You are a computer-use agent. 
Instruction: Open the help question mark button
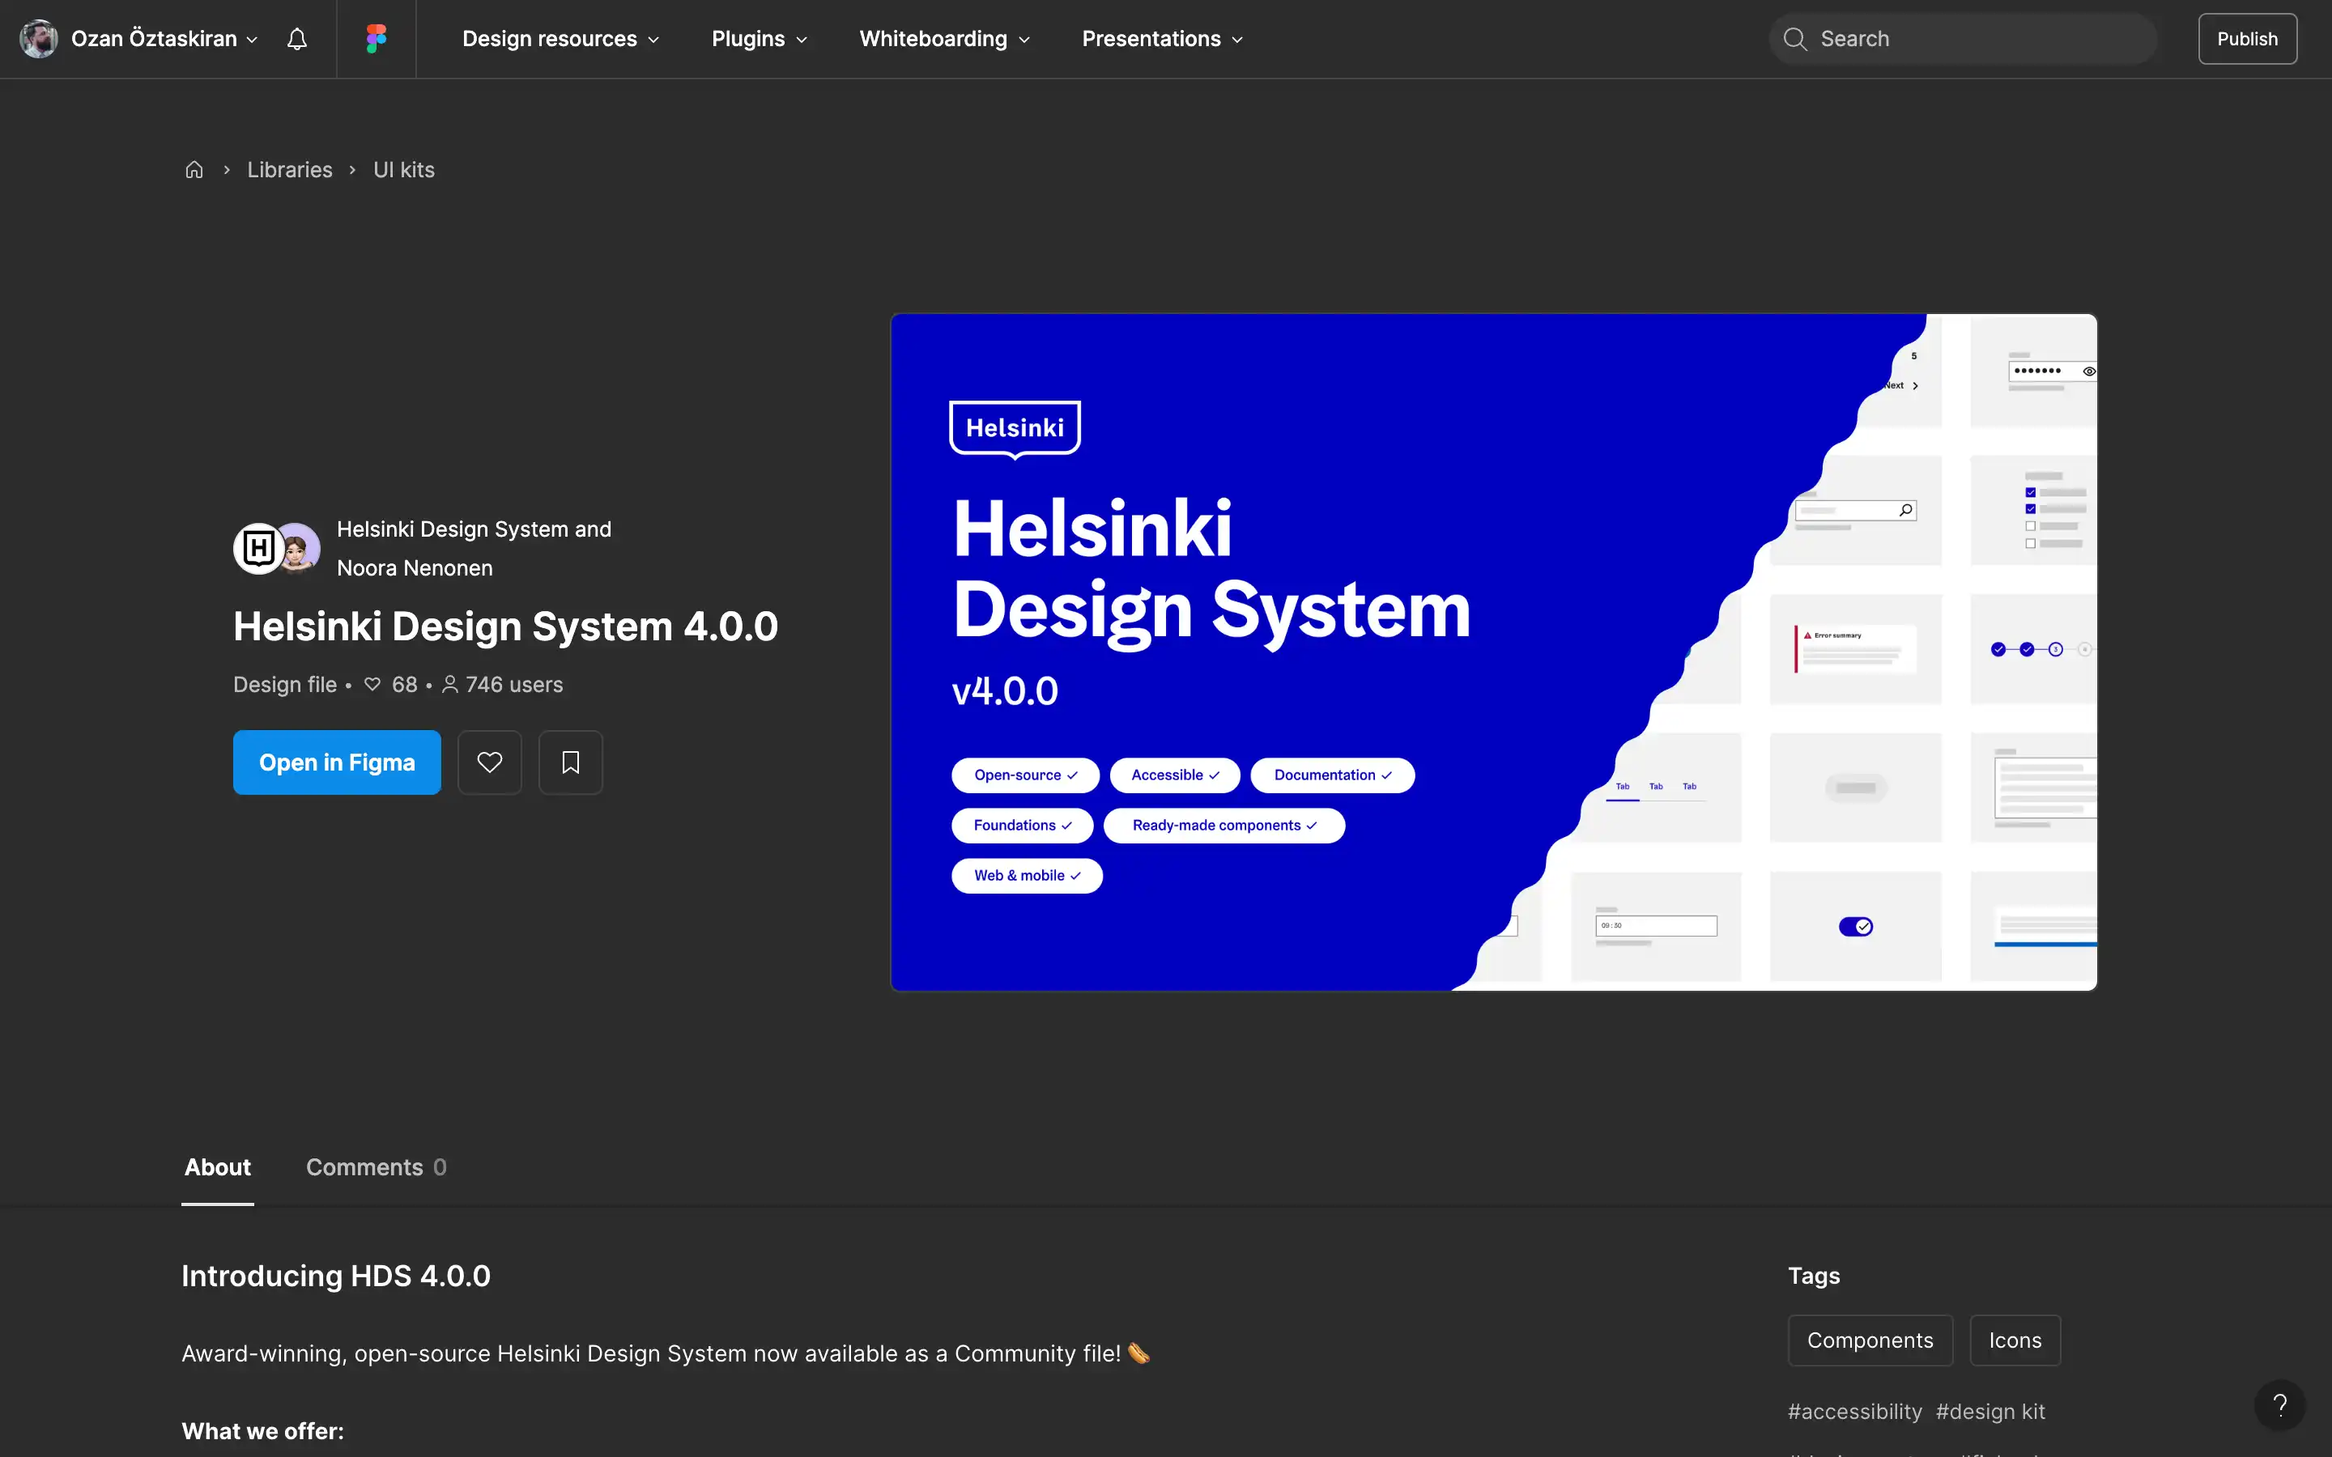coord(2279,1405)
